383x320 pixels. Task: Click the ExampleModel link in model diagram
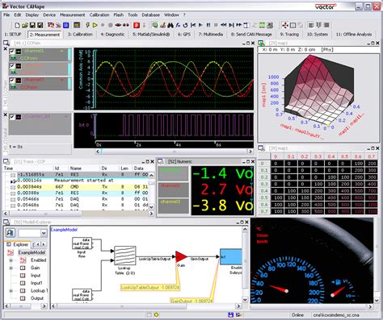tap(64, 230)
